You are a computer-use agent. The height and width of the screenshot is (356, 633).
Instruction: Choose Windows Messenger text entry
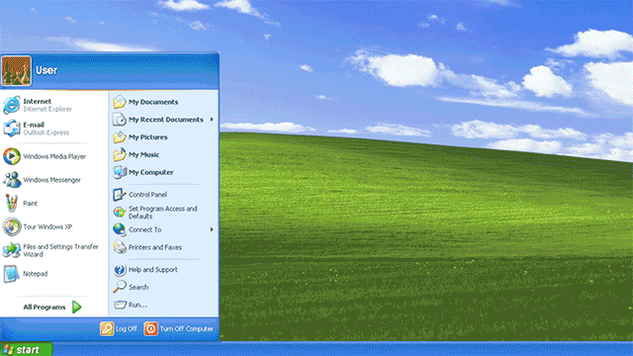pos(51,180)
